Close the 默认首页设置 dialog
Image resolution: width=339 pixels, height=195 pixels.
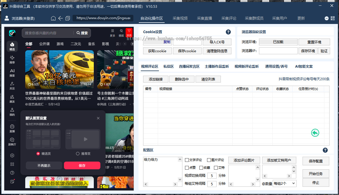pos(98,118)
